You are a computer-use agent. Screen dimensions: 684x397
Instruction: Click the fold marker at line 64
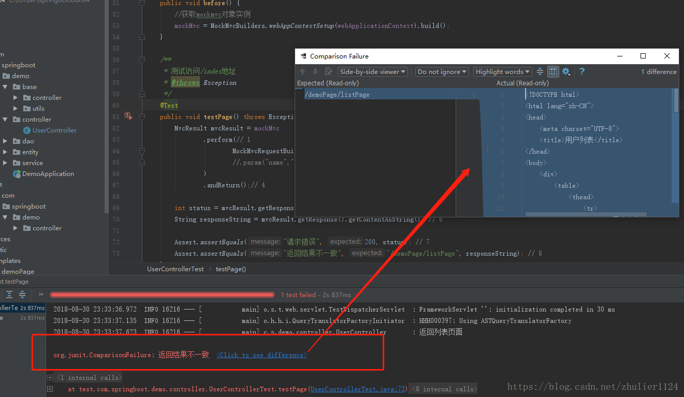click(x=142, y=151)
